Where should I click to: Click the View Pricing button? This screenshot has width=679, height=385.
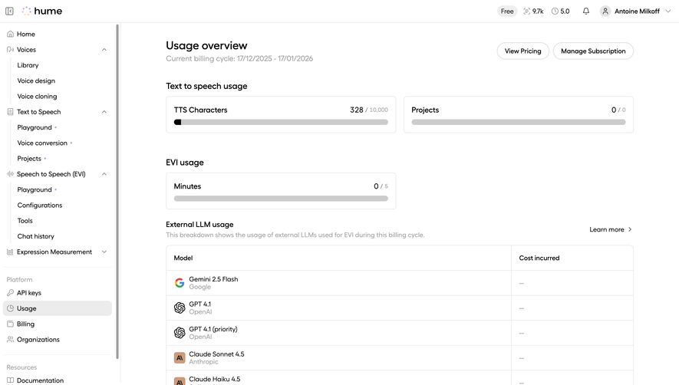[x=522, y=51]
